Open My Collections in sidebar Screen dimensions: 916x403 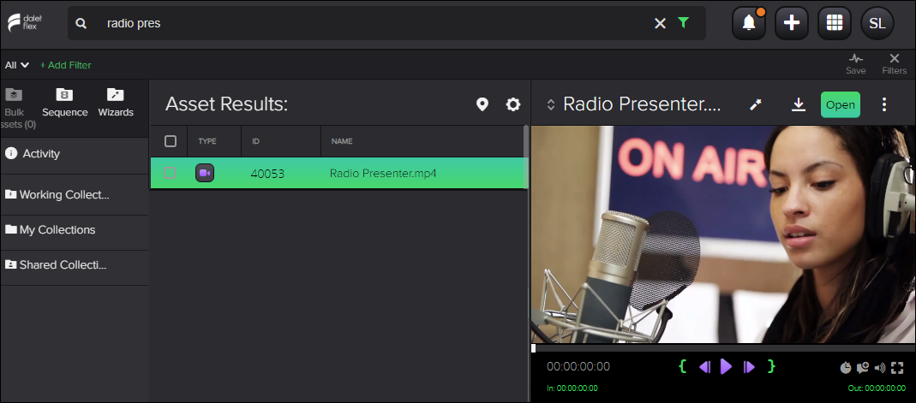pos(57,230)
